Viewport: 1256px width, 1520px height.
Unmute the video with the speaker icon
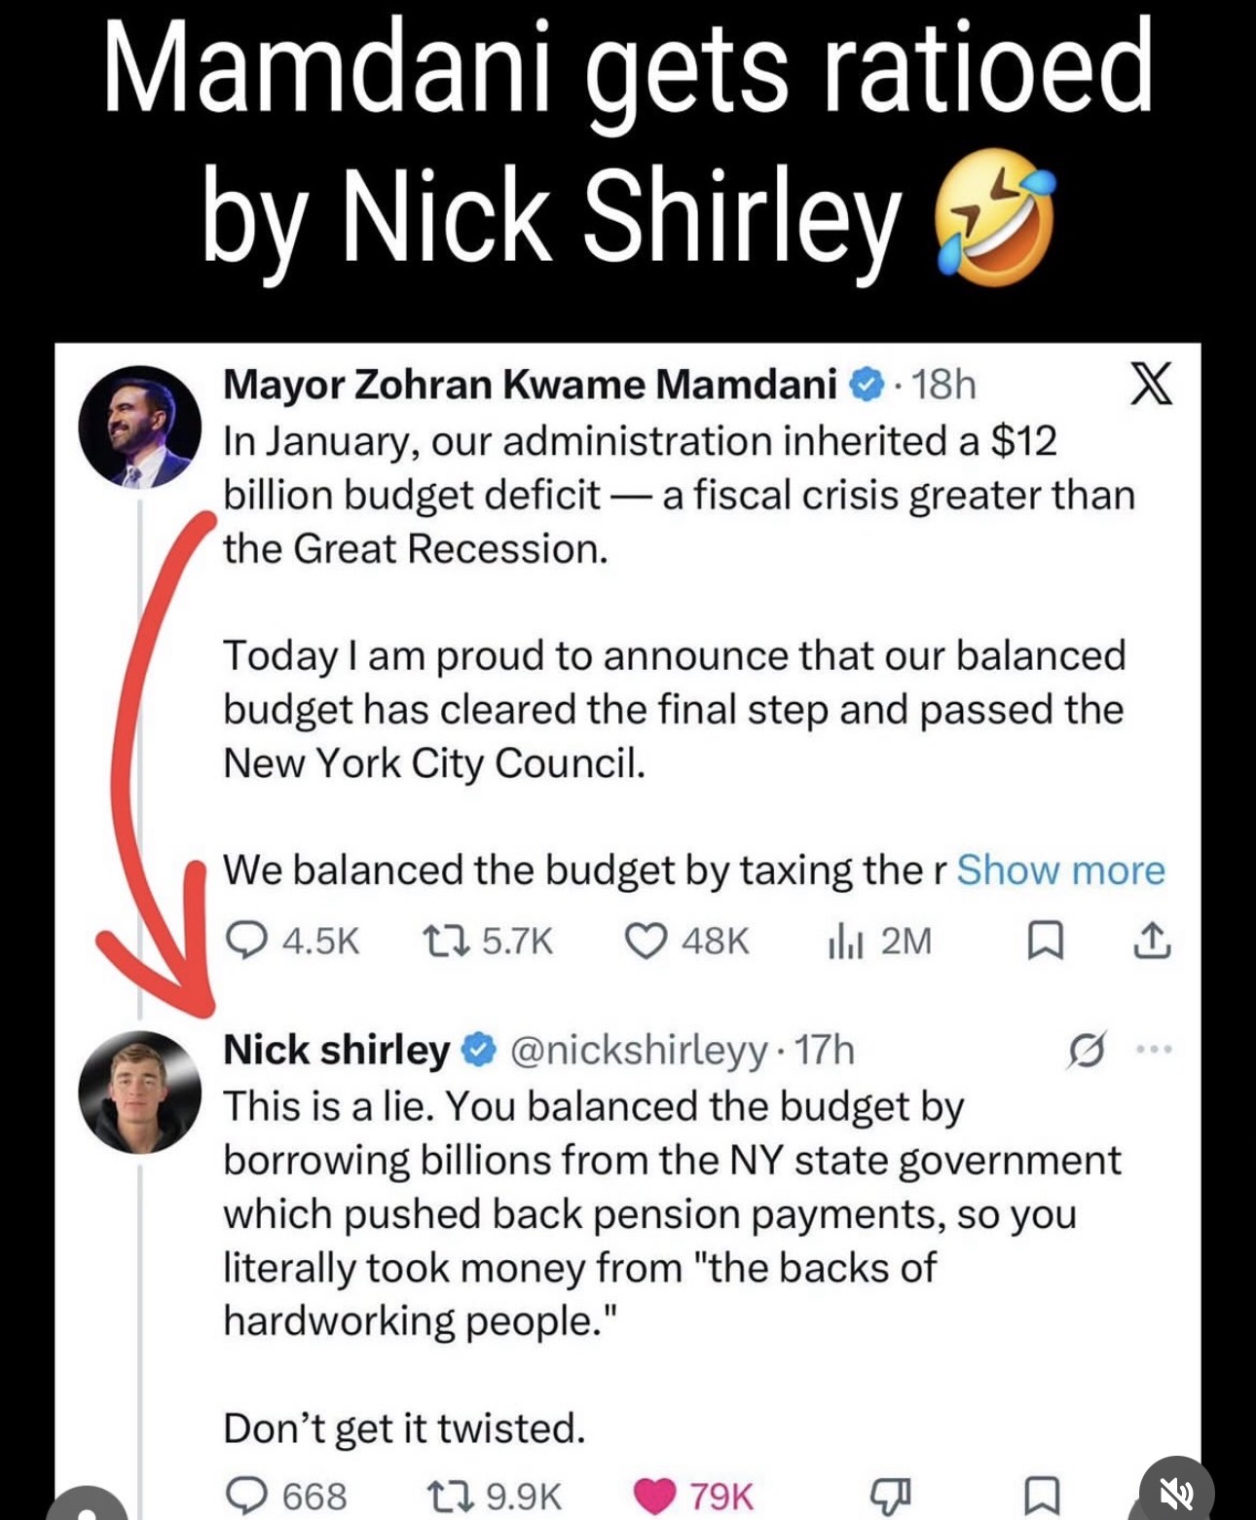(x=1177, y=1492)
